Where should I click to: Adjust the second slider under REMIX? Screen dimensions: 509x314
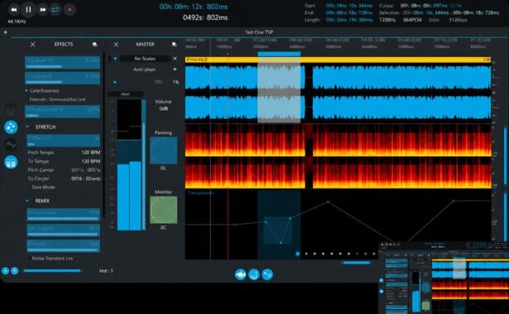64,231
